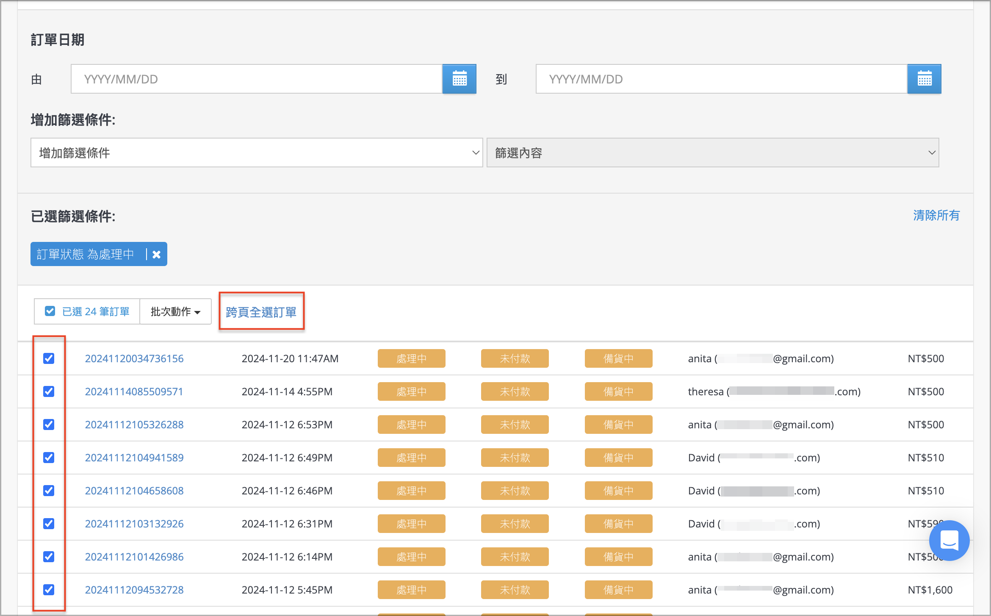Open order 20241112104941589
Image resolution: width=991 pixels, height=616 pixels.
coord(134,458)
